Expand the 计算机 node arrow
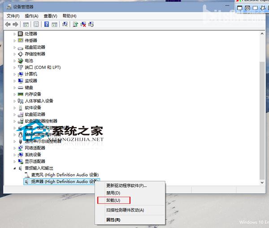Image resolution: width=269 pixels, height=228 pixels. (x=15, y=74)
